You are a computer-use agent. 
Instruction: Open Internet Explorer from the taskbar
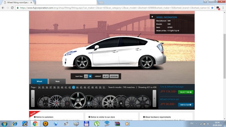coord(15,124)
